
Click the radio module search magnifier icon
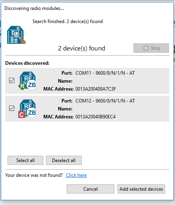pos(16,35)
